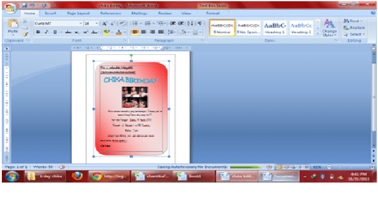Open Firefox from the Windows taskbar

point(77,176)
